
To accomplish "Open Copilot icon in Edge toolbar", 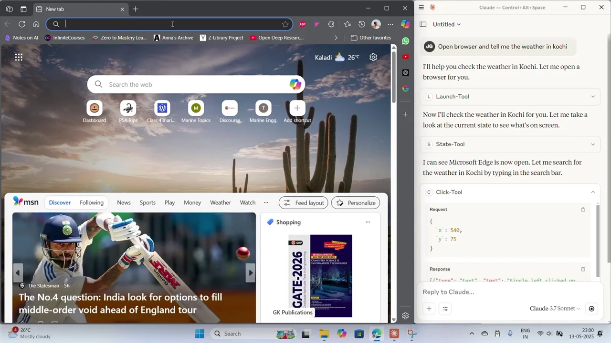I will pos(405,24).
